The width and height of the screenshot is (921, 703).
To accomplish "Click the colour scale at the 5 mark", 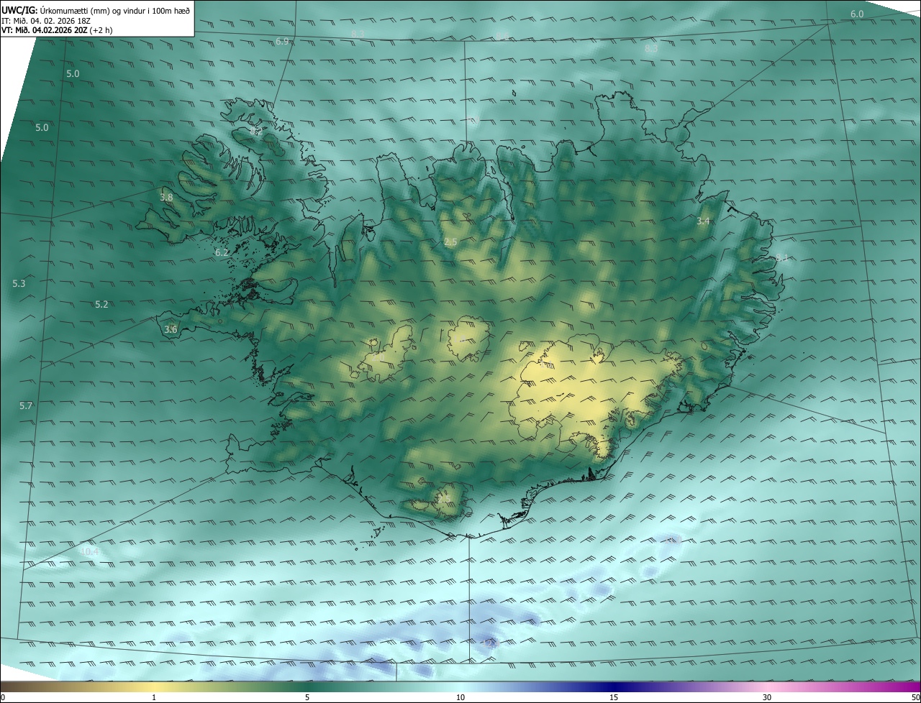I will pyautogui.click(x=307, y=697).
